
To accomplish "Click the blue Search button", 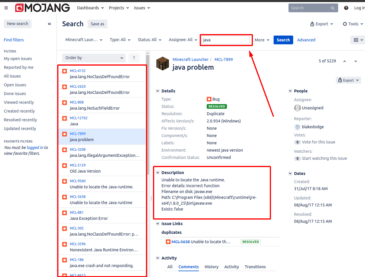I will coord(283,40).
